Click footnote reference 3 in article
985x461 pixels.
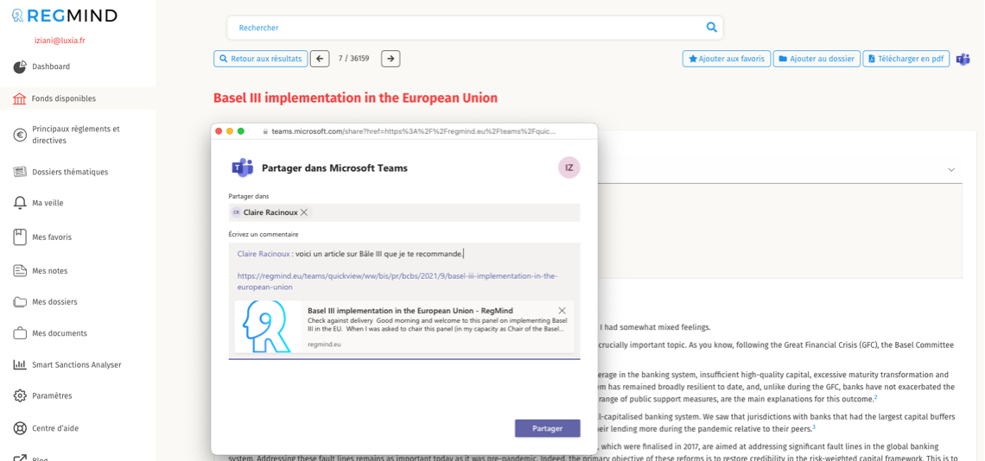(x=814, y=427)
